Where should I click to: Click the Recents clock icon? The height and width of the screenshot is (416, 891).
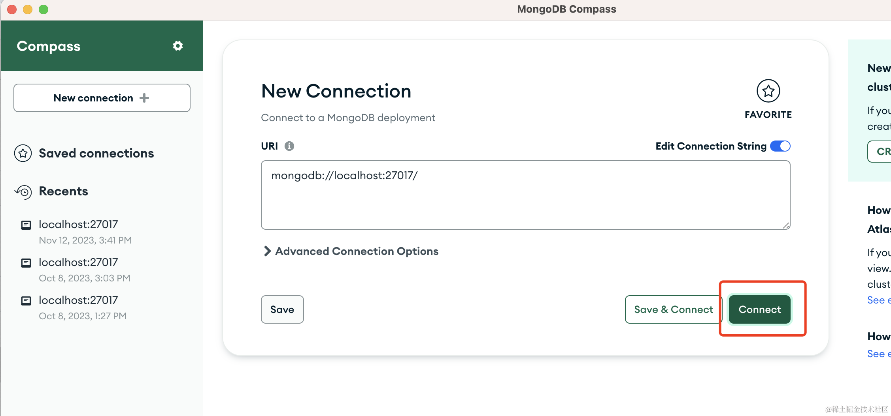point(23,192)
